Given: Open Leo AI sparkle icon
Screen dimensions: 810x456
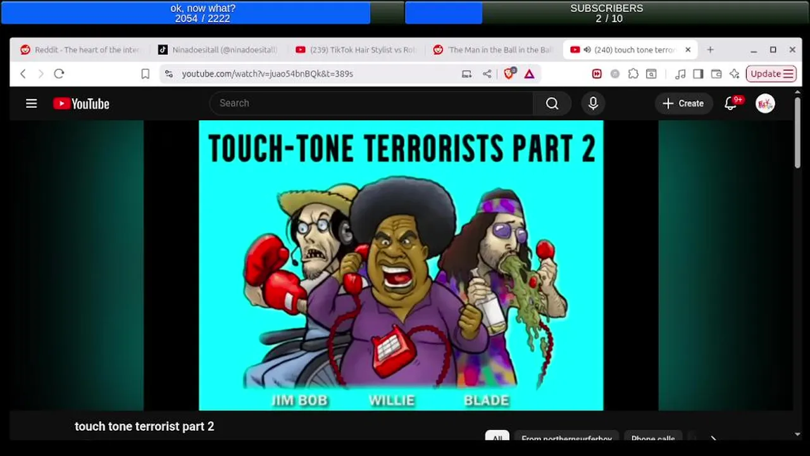Looking at the screenshot, I should (734, 74).
